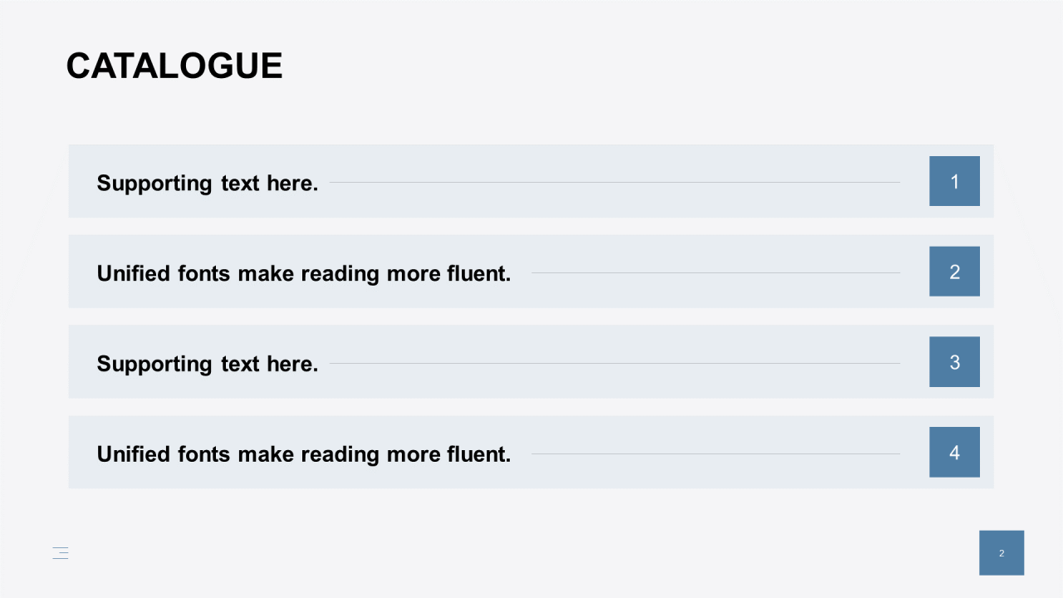Click the three-line menu icon at bottom-left

pos(61,553)
